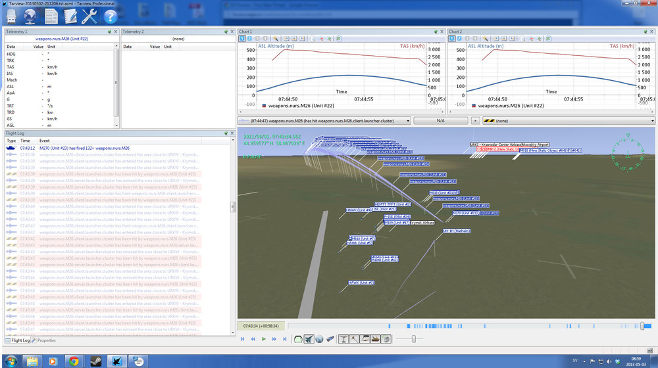Pin the Flight Log panel
This screenshot has width=658, height=368.
(224, 133)
